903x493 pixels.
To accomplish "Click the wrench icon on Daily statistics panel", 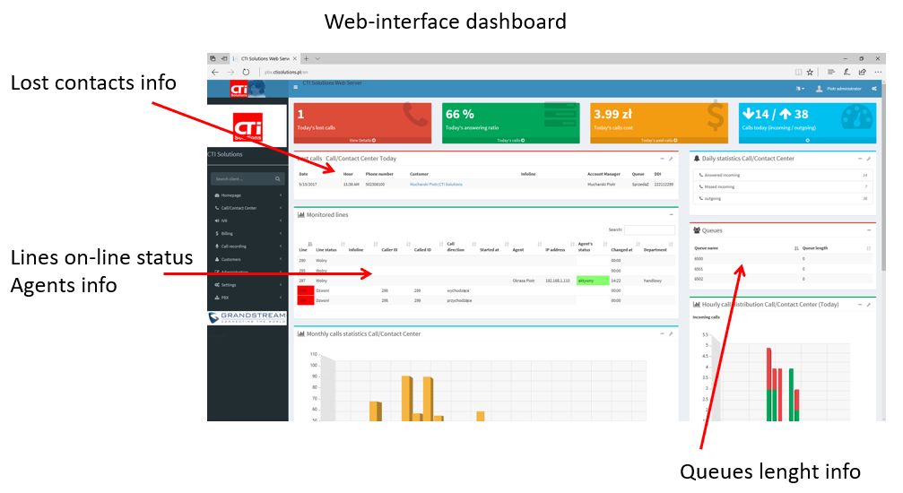I will 868,159.
